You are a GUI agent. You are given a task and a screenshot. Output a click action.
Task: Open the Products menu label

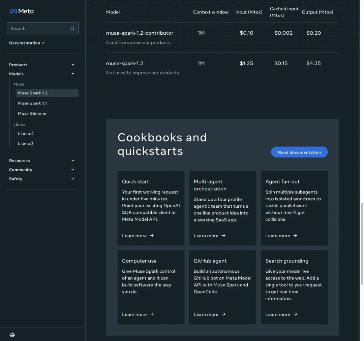point(18,65)
